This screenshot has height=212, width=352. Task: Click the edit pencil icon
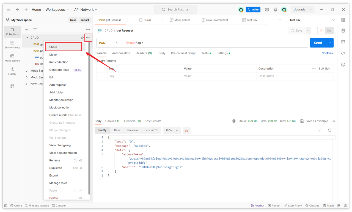321,30
